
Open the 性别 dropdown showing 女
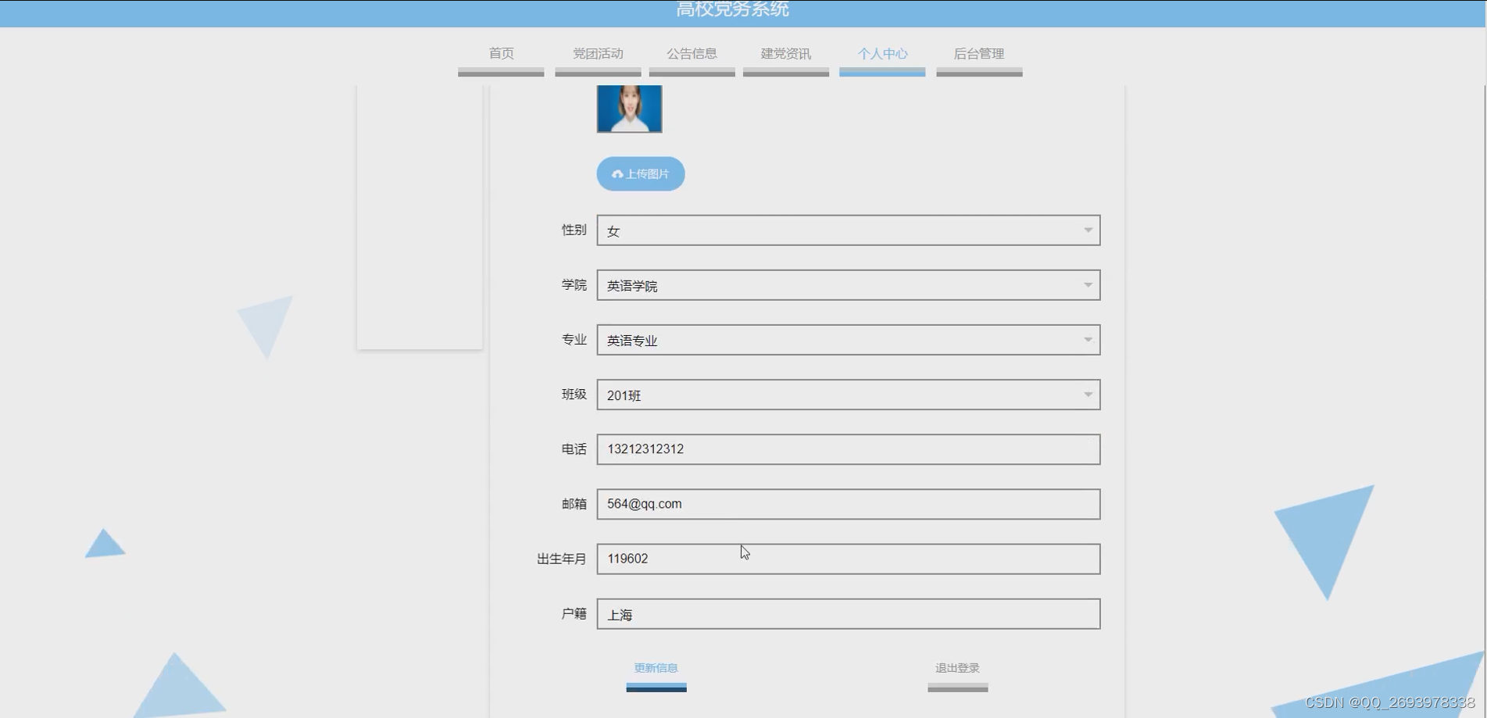tap(849, 230)
